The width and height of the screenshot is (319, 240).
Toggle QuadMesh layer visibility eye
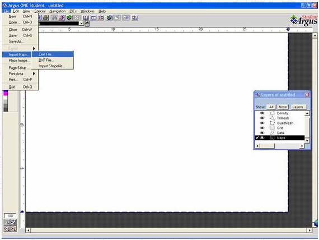coord(262,123)
